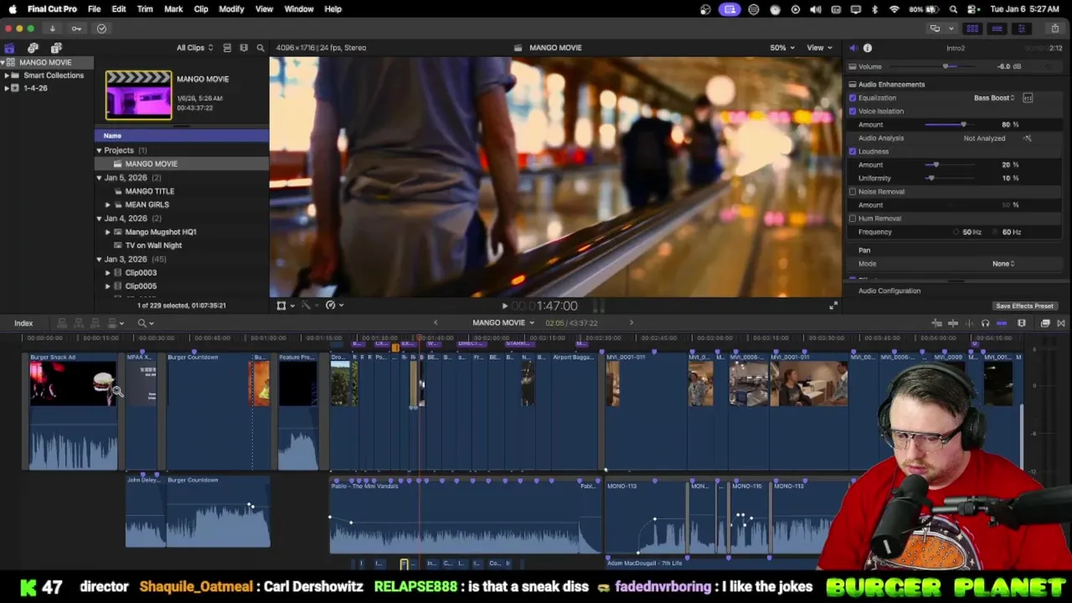Open the Clip menu

201,9
